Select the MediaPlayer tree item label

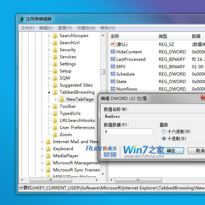[66, 156]
